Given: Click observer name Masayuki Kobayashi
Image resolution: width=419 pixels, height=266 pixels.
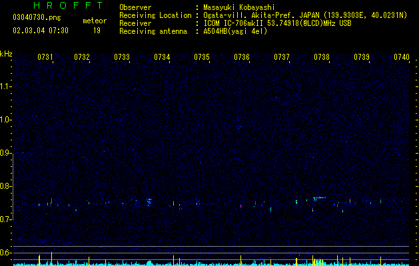Looking at the screenshot, I should coord(239,7).
